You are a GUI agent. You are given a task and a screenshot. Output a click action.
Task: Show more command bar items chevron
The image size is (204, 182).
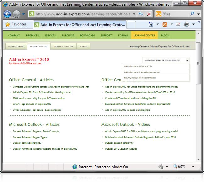(199, 22)
